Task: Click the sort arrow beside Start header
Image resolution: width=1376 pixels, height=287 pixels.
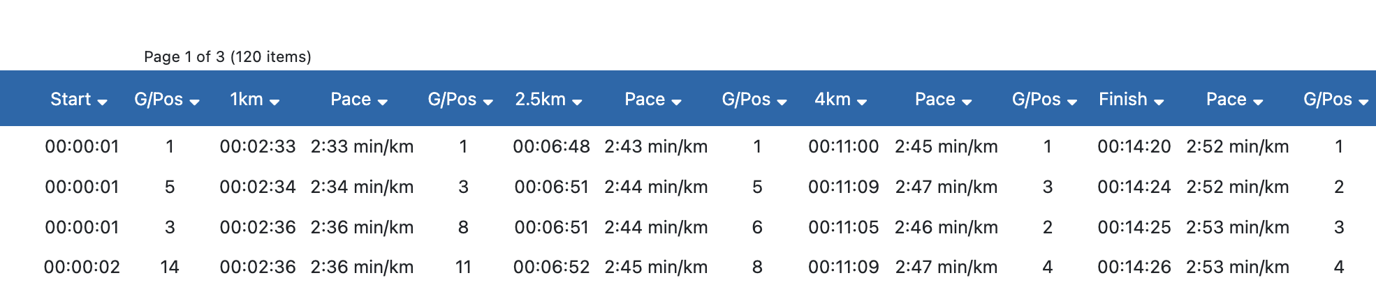Action: tap(102, 102)
